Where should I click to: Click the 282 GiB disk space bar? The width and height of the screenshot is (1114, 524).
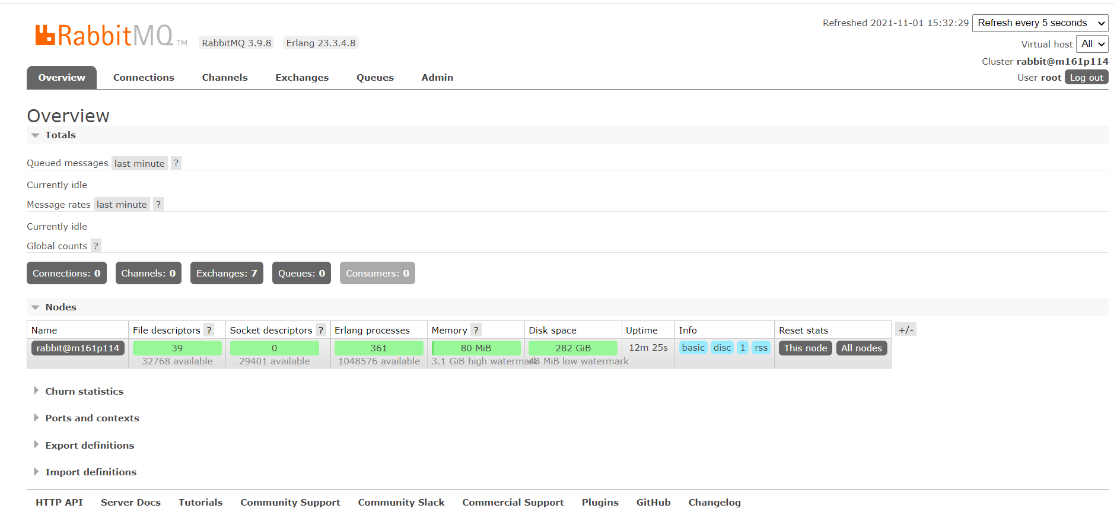573,348
